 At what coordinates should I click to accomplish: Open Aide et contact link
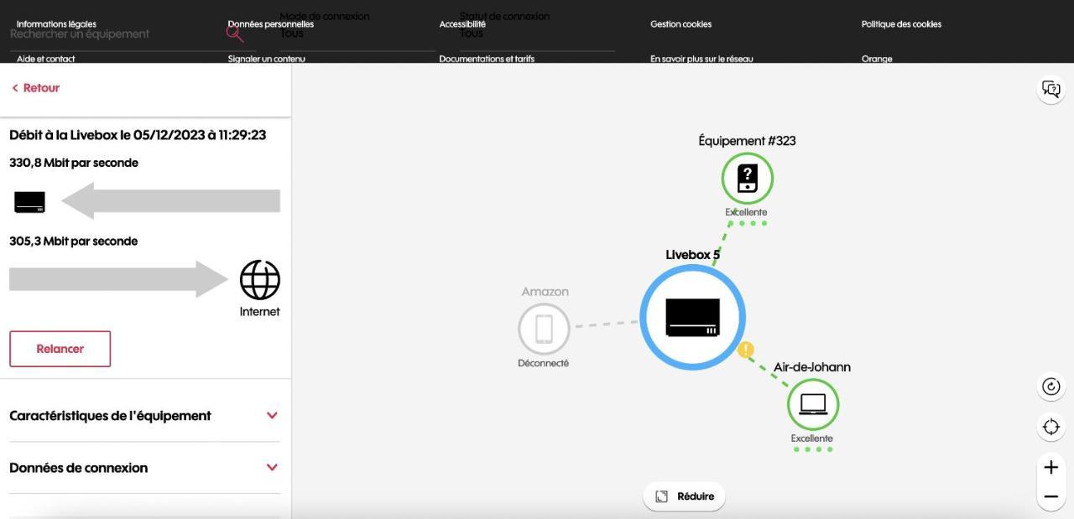click(x=46, y=59)
